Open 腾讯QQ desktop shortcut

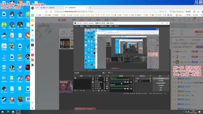tap(12, 15)
